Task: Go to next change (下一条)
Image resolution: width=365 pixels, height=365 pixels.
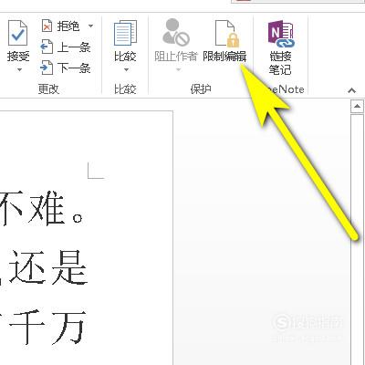Action: [66, 68]
